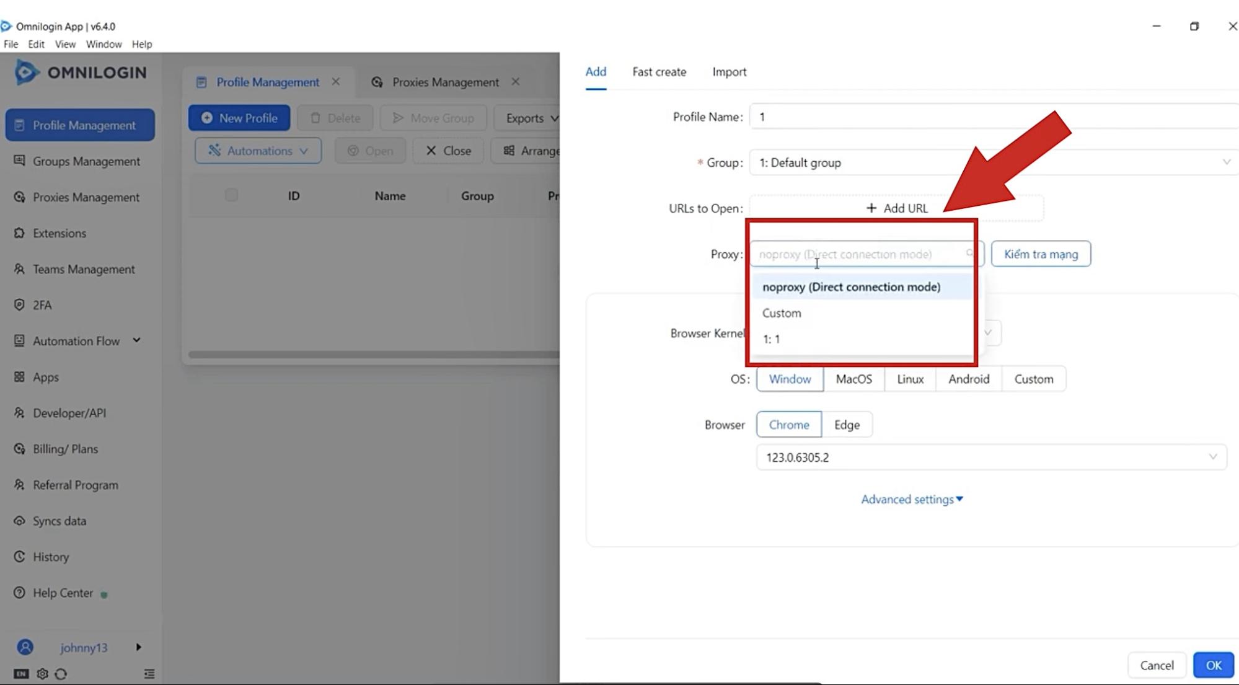Image resolution: width=1239 pixels, height=685 pixels.
Task: Click the Profile Management sidebar icon
Action: click(x=19, y=125)
